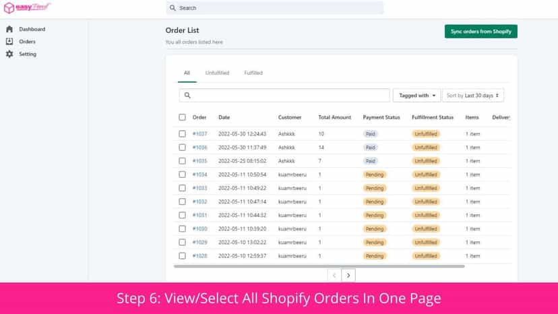Image resolution: width=558 pixels, height=314 pixels.
Task: Check the box for order #1030
Action: click(x=182, y=228)
